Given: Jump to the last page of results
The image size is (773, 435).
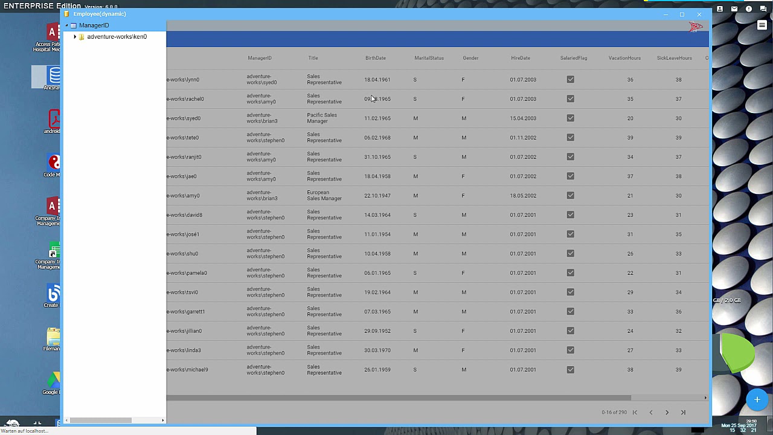Looking at the screenshot, I should [683, 412].
